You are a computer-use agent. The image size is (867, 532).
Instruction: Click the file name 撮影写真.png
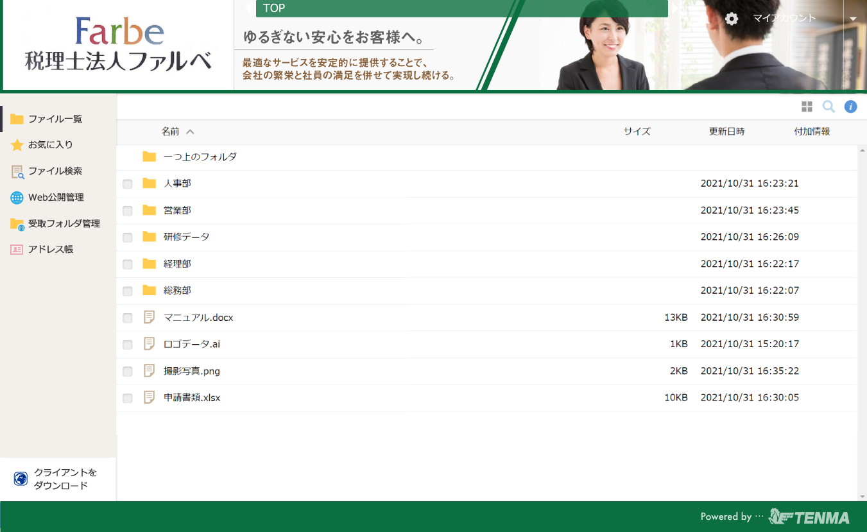[x=192, y=371]
